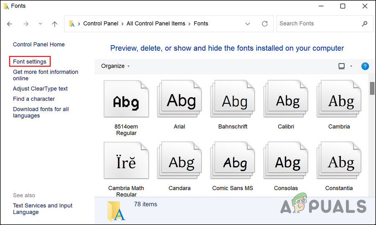Click All Control Panel Items breadcrumb
Image resolution: width=376 pixels, height=225 pixels.
coord(156,23)
